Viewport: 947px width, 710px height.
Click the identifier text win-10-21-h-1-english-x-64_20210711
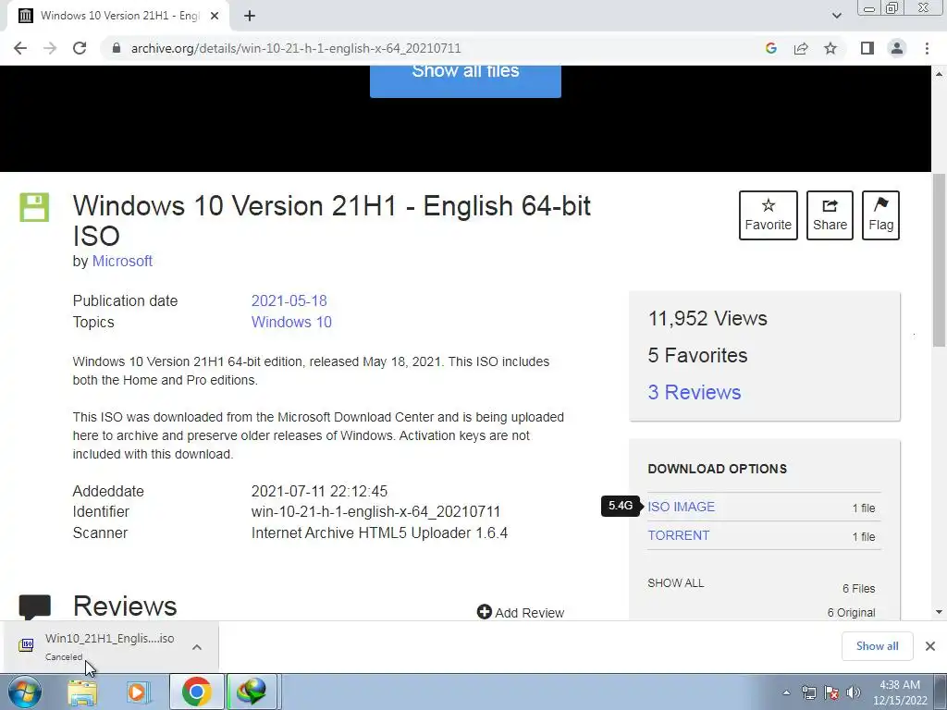point(375,512)
